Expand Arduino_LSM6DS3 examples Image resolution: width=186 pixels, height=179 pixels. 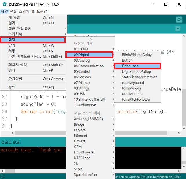pos(91,119)
